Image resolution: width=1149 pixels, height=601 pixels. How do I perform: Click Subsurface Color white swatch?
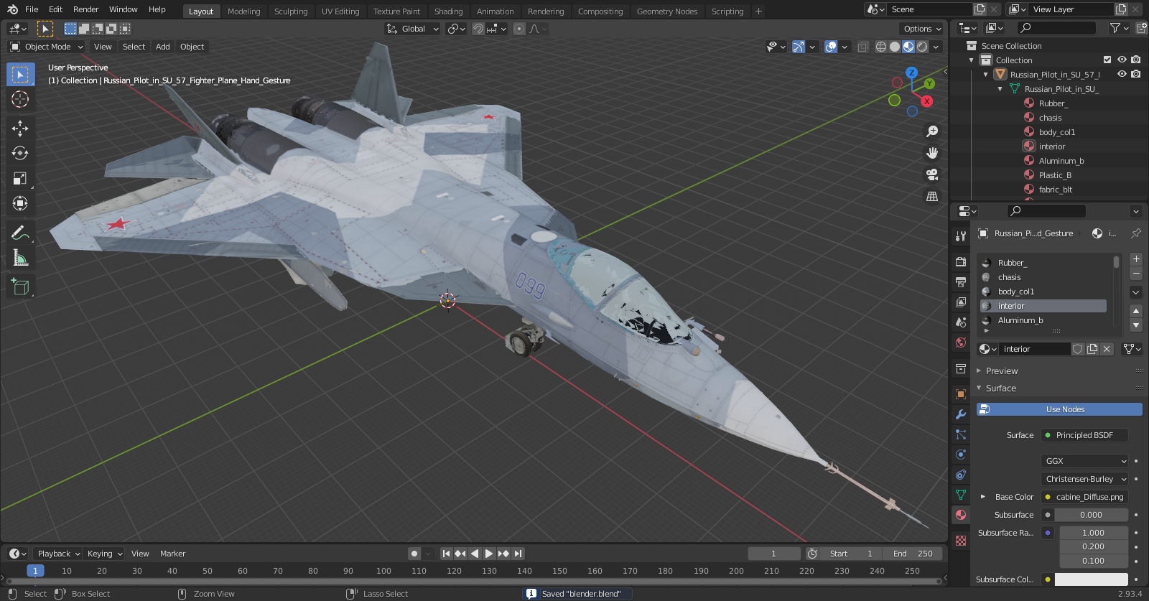click(x=1092, y=579)
